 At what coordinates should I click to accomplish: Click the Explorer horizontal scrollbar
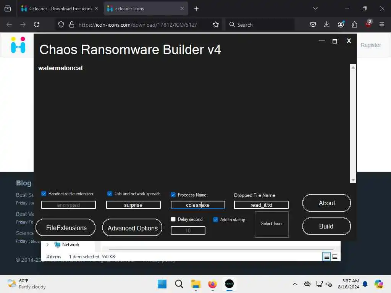tap(221, 249)
